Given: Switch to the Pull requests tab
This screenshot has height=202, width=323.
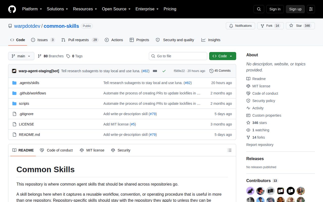Looking at the screenshot, I should coord(80,40).
